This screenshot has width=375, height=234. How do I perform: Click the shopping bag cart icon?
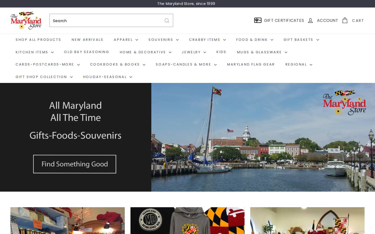click(345, 20)
